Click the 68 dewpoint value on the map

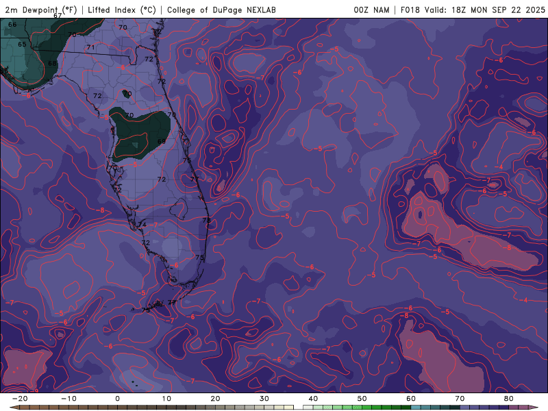(52, 63)
